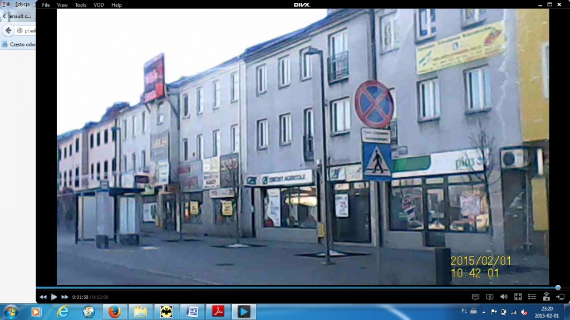This screenshot has height=320, width=570.
Task: Toggle fullscreen mode in DivX player
Action: coord(518,297)
